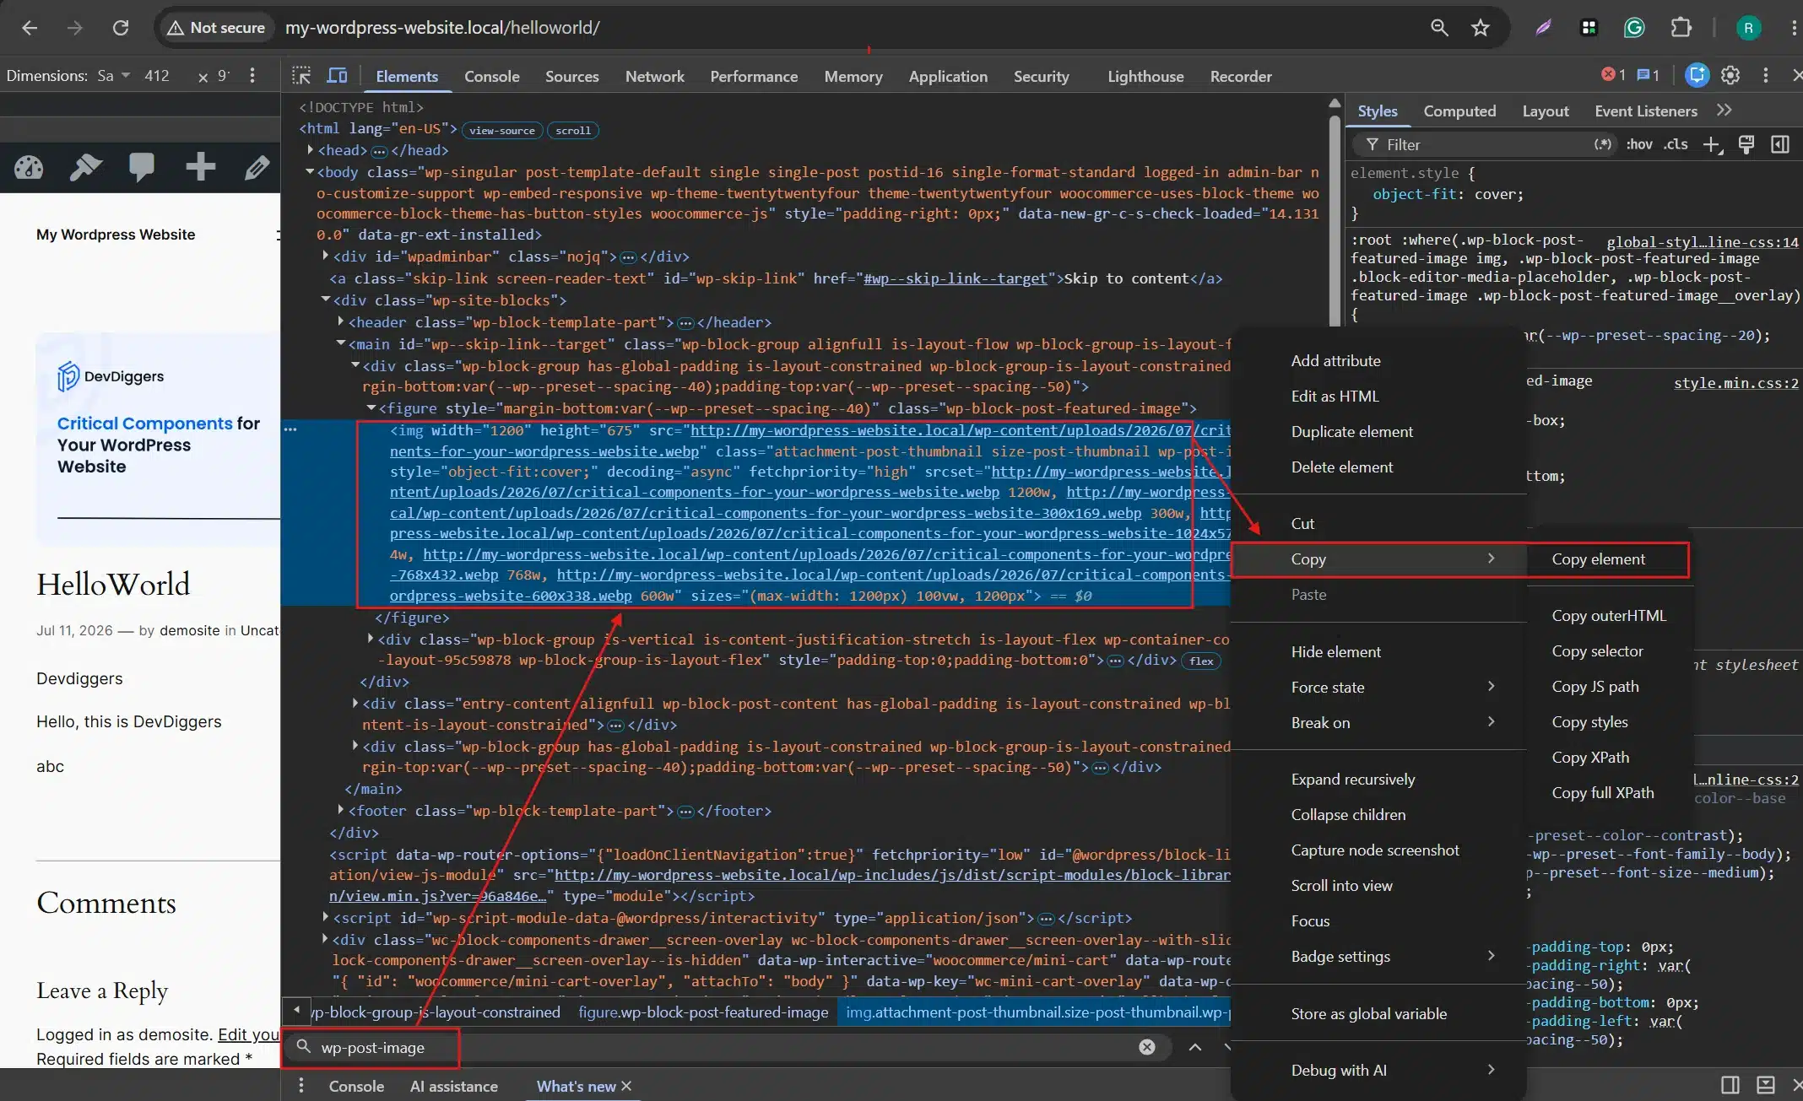Click the Edit post pencil icon

pyautogui.click(x=257, y=168)
